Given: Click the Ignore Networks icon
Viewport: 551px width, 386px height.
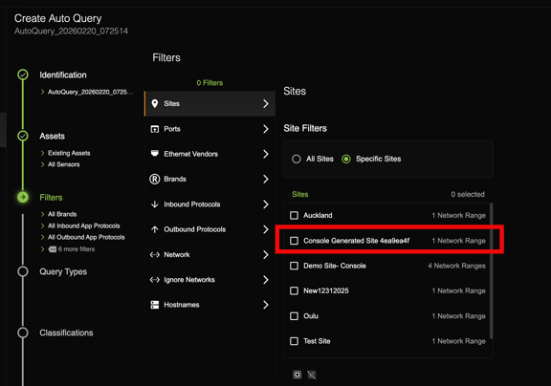Looking at the screenshot, I should (x=155, y=280).
